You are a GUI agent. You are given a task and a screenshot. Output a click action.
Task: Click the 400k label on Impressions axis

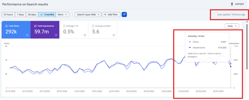[x=236, y=74]
